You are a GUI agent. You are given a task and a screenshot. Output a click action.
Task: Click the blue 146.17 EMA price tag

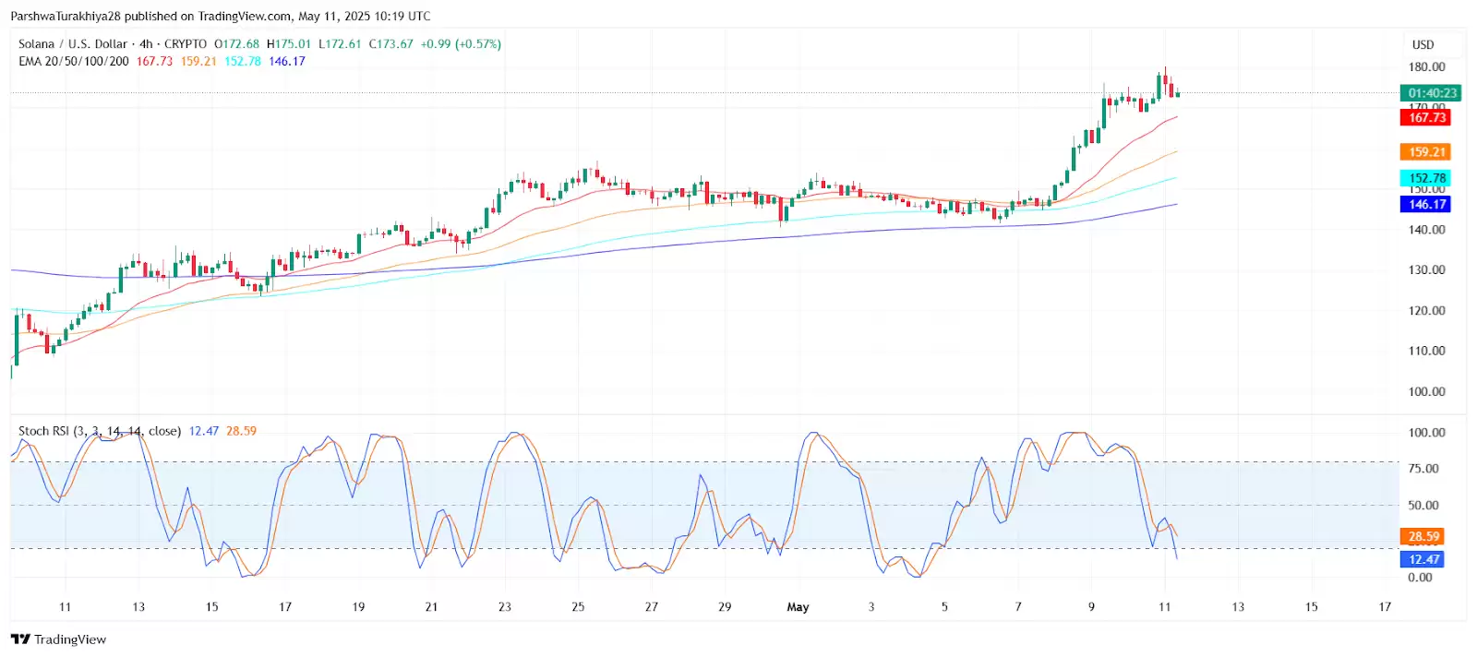(x=1426, y=204)
